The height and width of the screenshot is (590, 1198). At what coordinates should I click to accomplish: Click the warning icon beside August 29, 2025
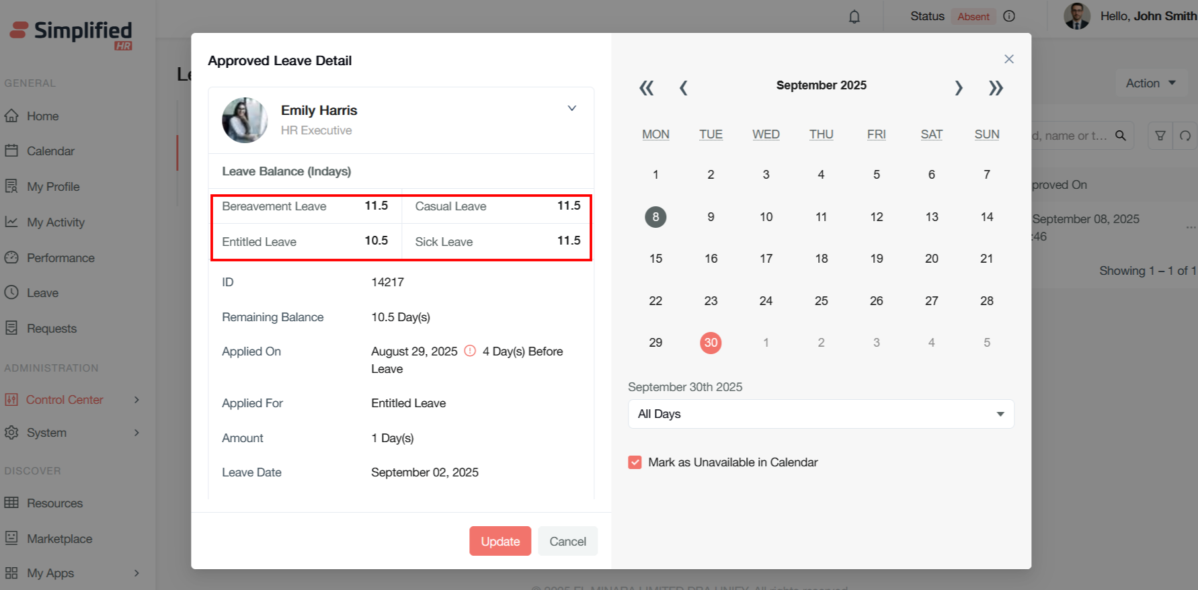coord(470,351)
